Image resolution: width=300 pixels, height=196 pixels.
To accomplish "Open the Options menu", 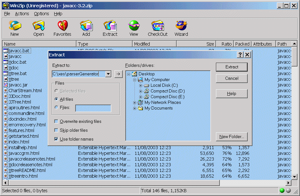I will tap(41, 14).
